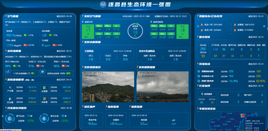Click the 车辆实时定位 section heading

(207, 109)
